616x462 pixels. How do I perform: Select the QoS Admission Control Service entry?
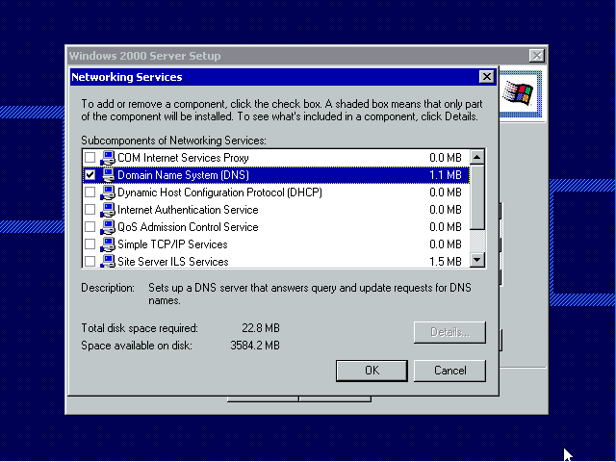pos(188,227)
